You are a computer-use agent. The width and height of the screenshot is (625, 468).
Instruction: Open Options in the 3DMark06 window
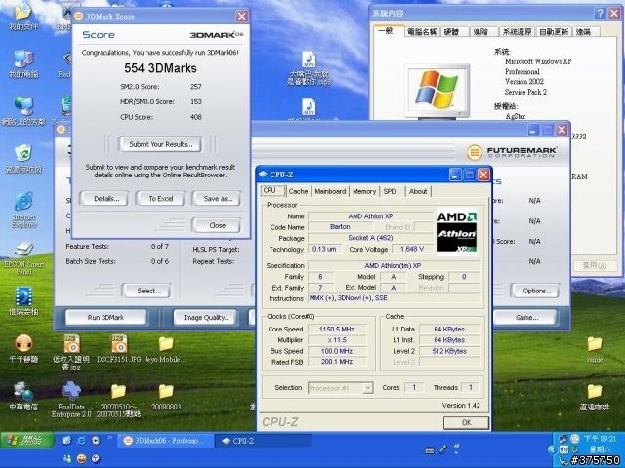(536, 291)
